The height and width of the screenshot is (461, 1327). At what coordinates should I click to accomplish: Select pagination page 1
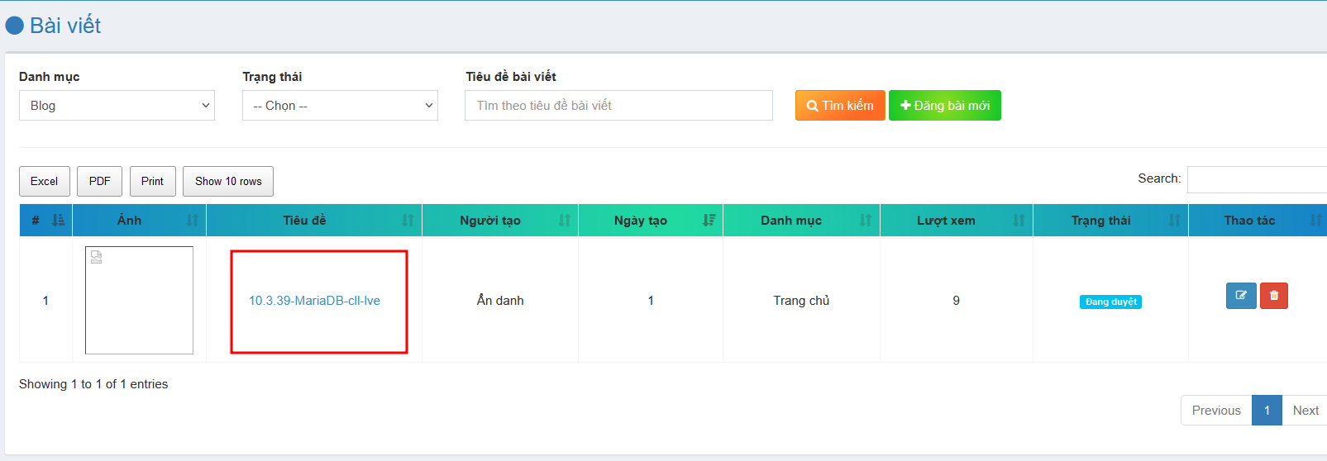coord(1267,411)
